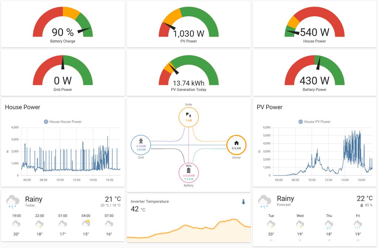The image size is (378, 248).
Task: Open the House Power gauge showing 540 W
Action: [x=315, y=24]
